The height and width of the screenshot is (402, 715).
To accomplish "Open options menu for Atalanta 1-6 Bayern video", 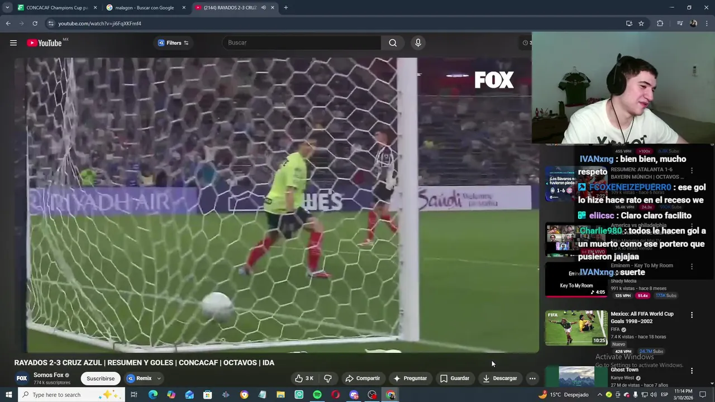I will 692,170.
